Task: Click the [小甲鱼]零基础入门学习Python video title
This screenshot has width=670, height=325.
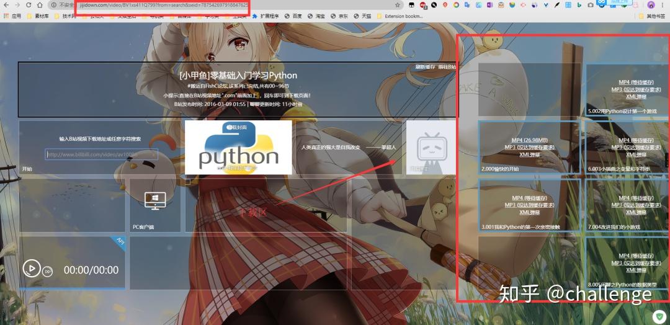Action: coord(238,76)
